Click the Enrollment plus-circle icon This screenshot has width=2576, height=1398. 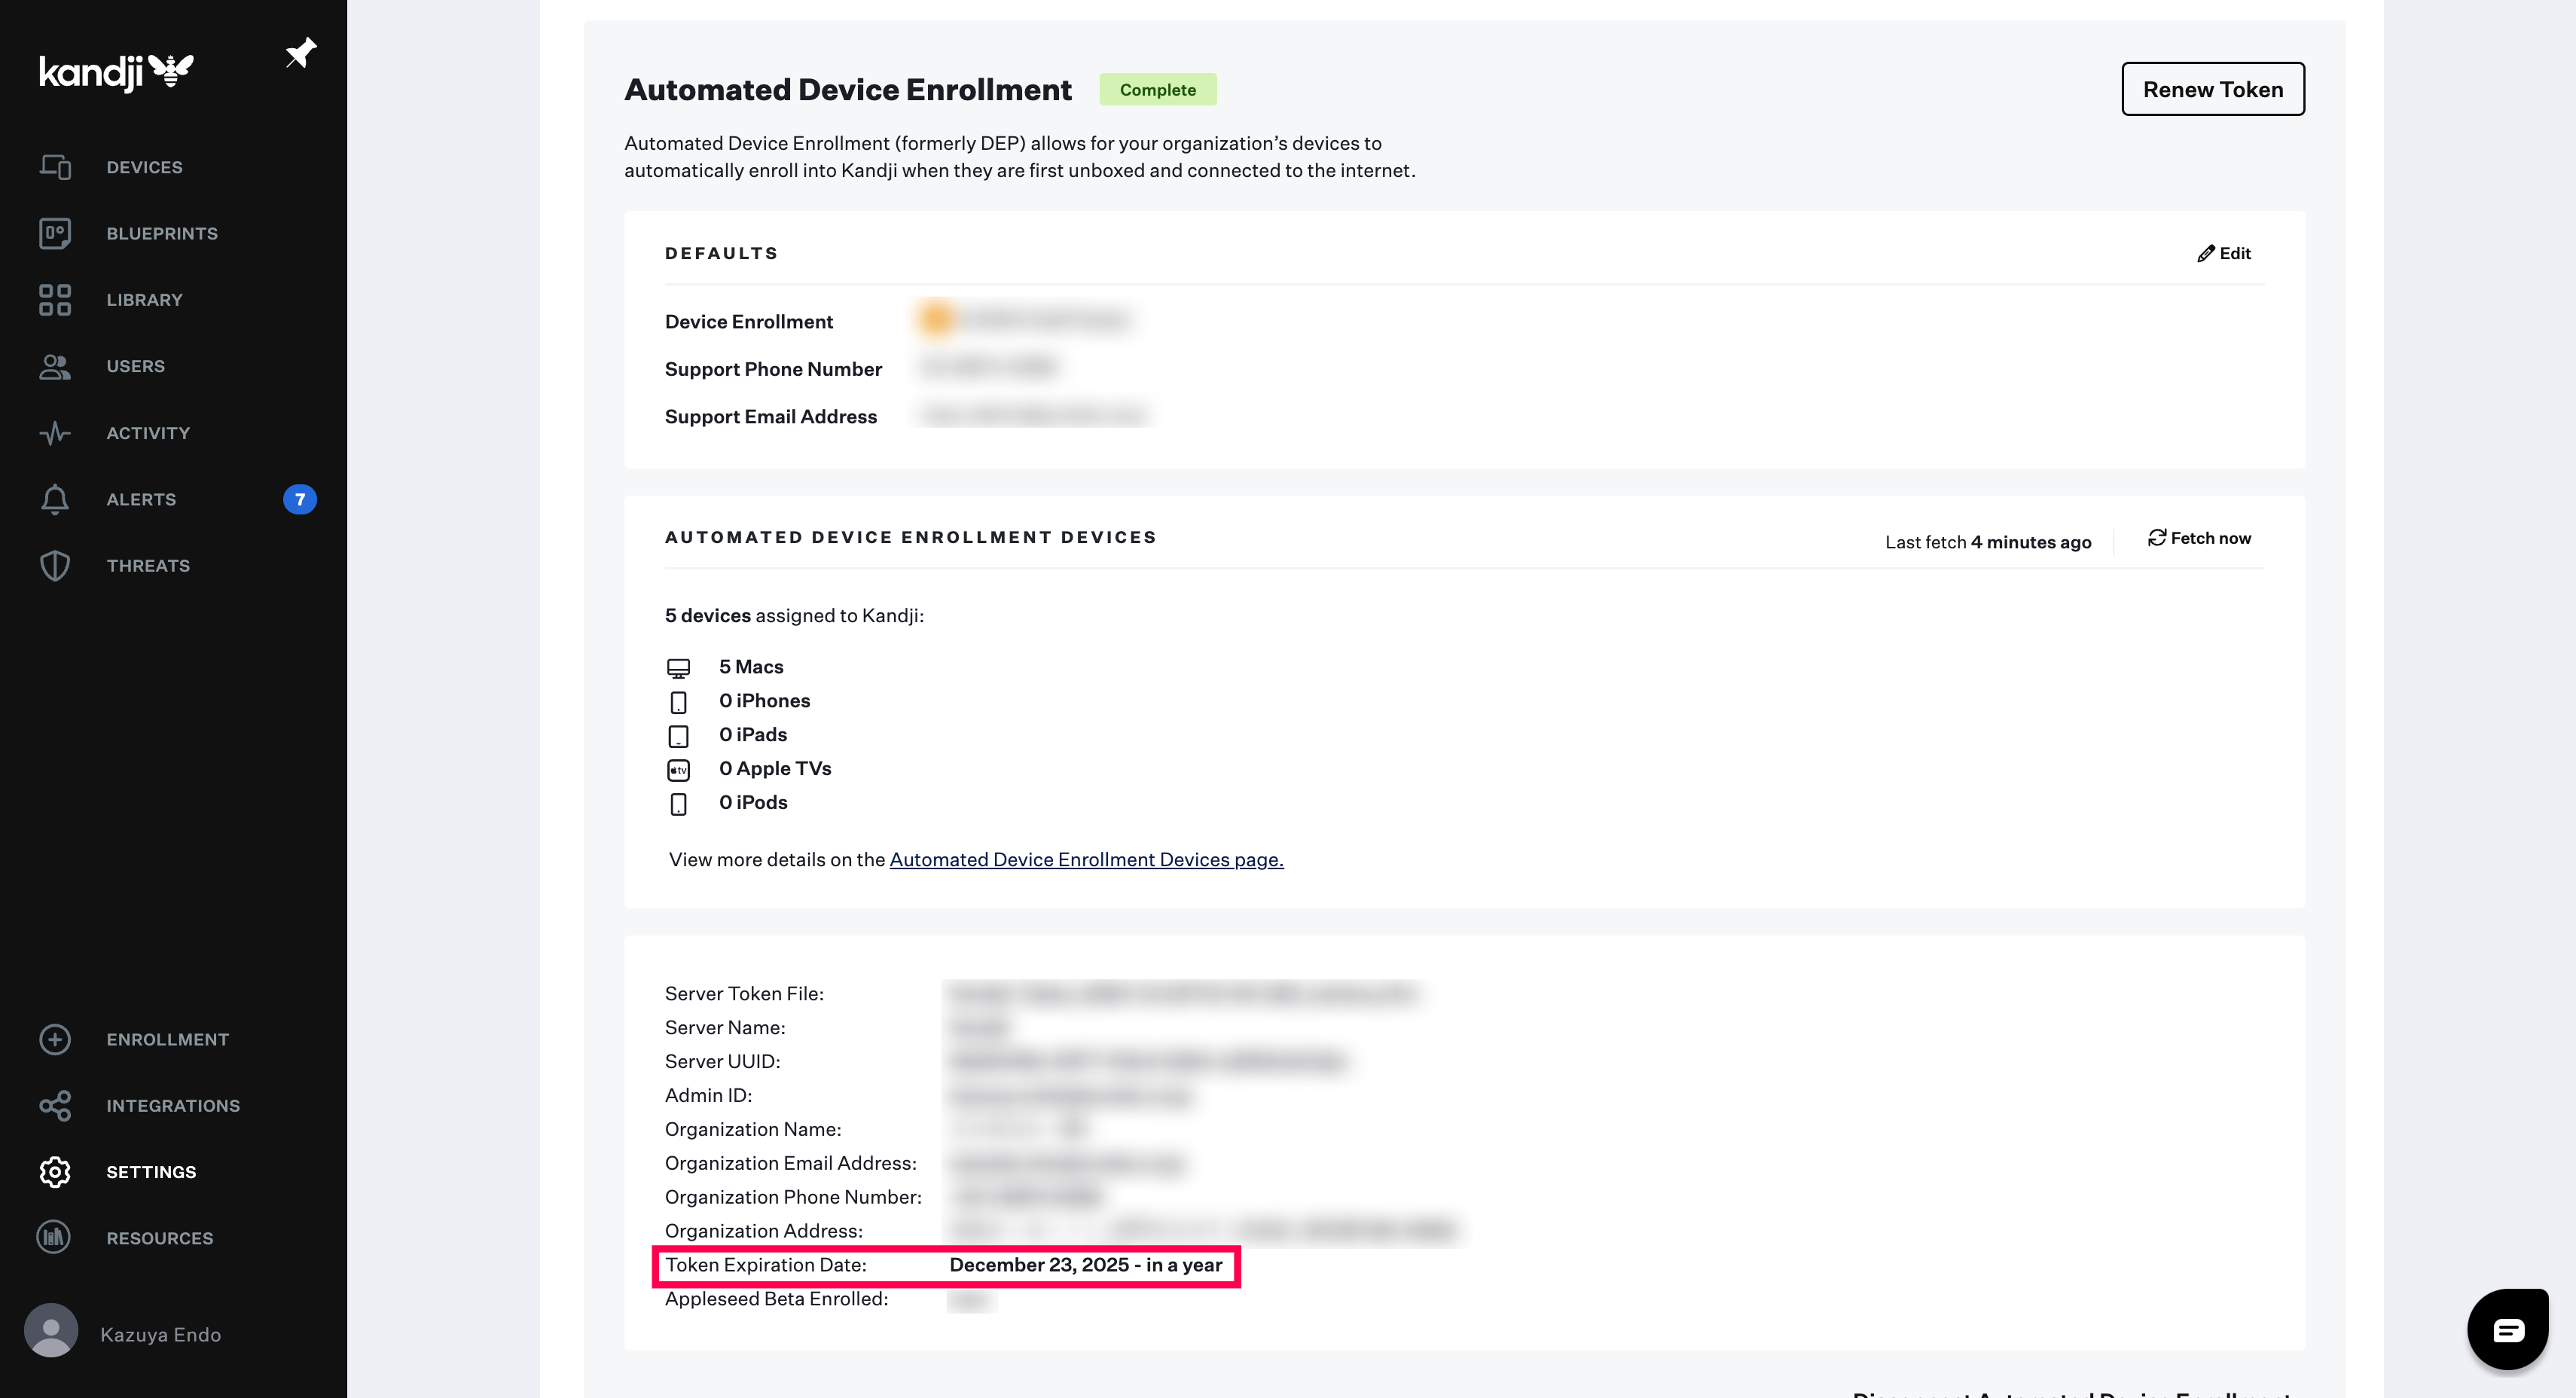[55, 1040]
